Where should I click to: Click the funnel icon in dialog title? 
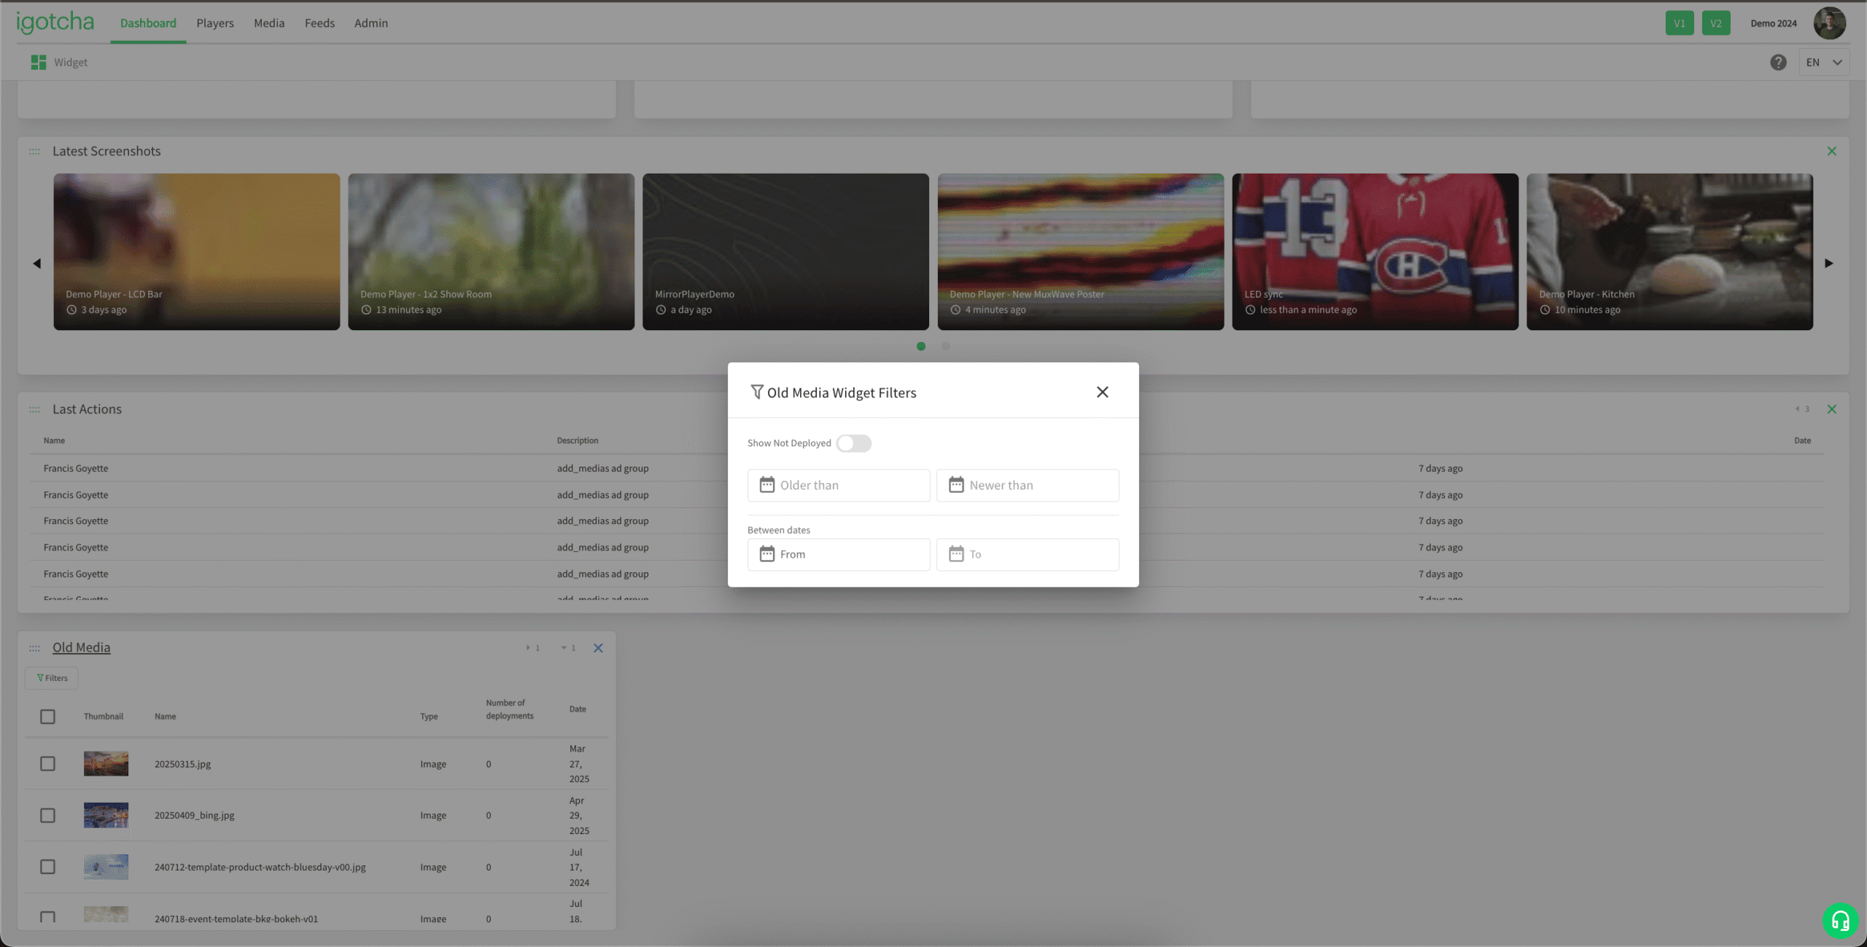click(x=756, y=392)
